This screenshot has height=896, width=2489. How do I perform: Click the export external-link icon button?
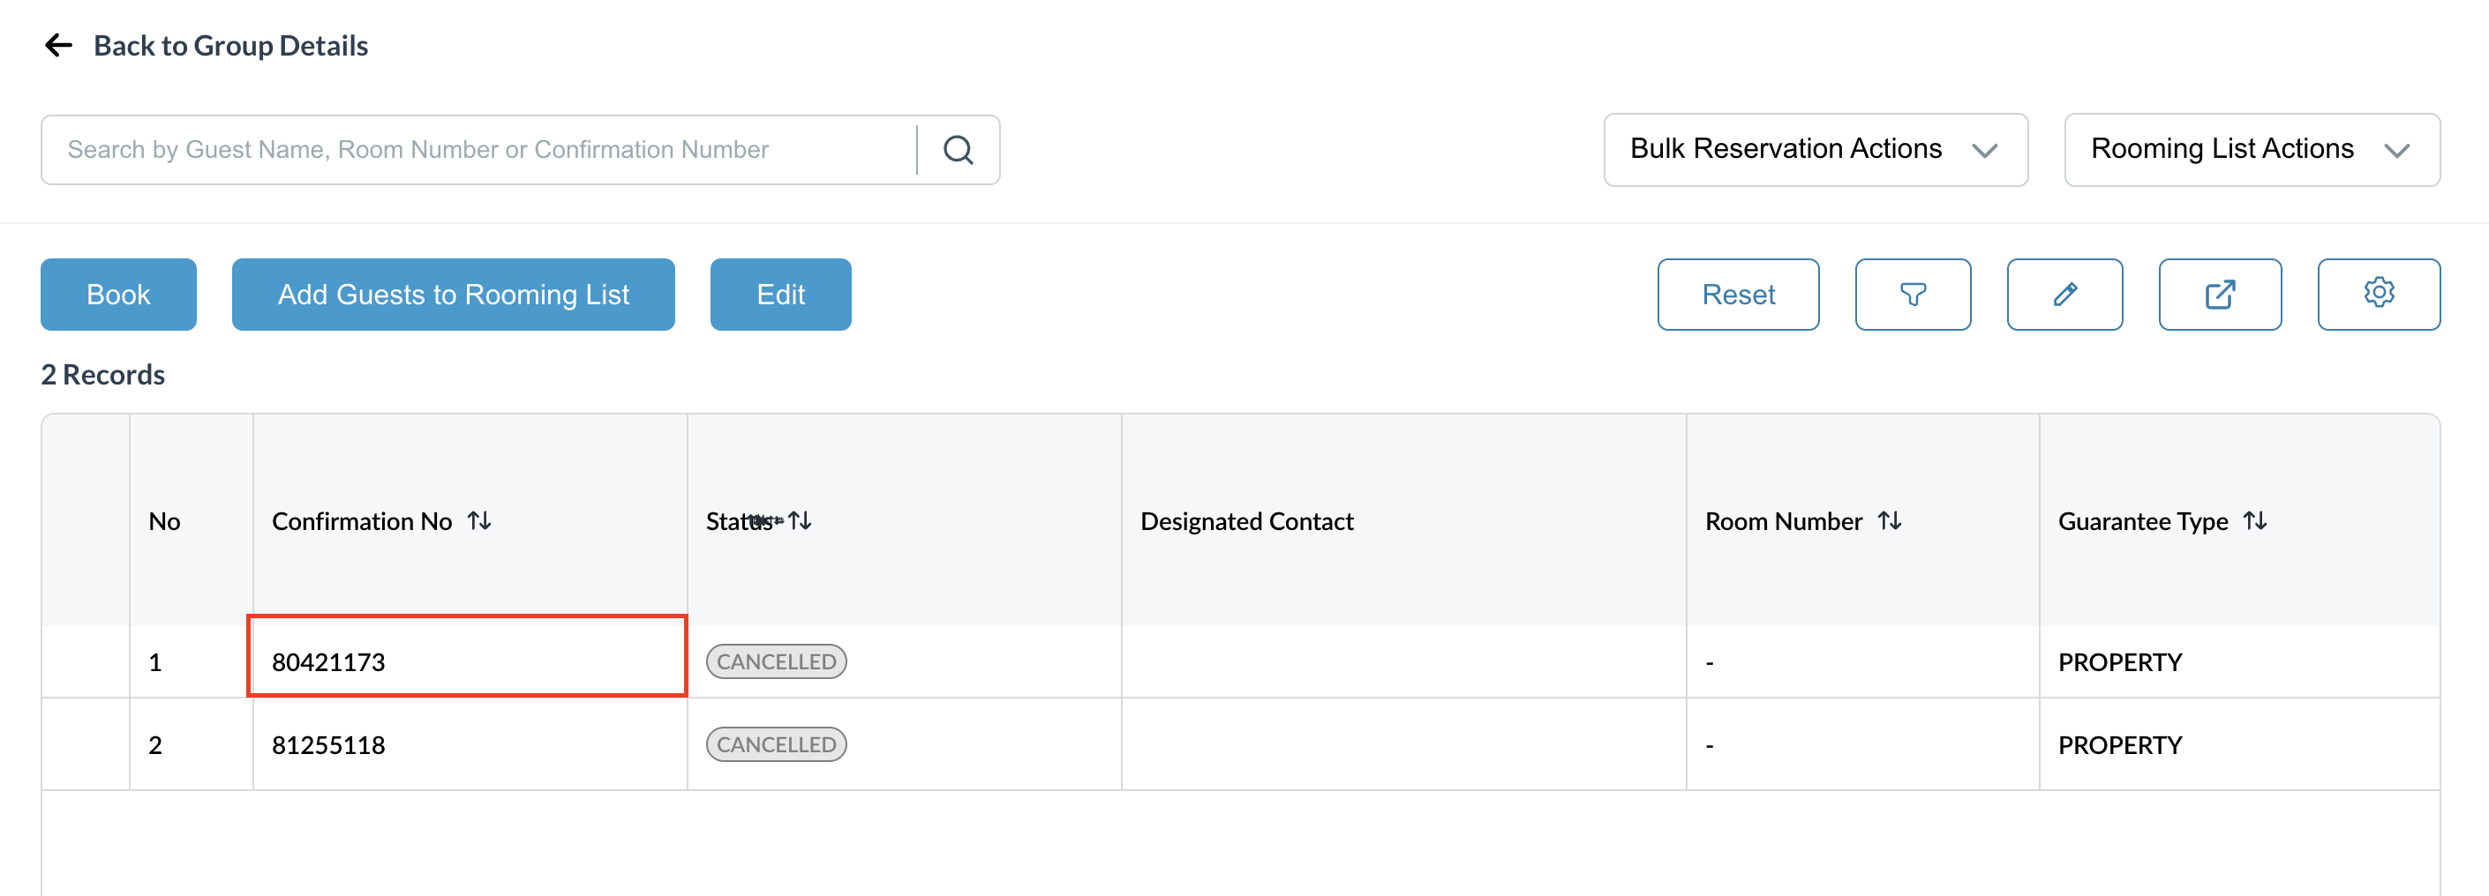tap(2220, 295)
